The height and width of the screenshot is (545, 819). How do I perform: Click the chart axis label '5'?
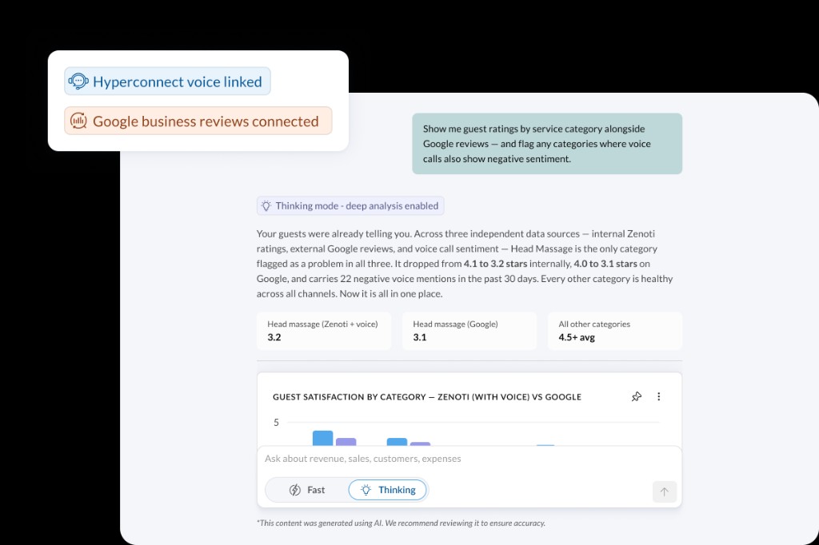click(x=276, y=422)
